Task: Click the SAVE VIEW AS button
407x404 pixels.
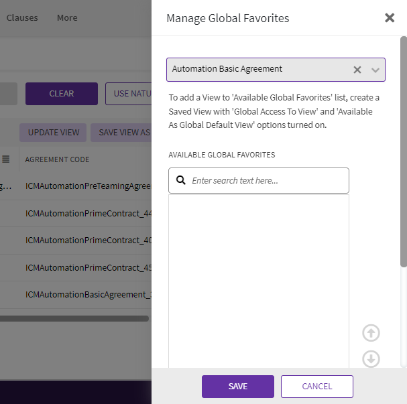Action: [x=121, y=133]
